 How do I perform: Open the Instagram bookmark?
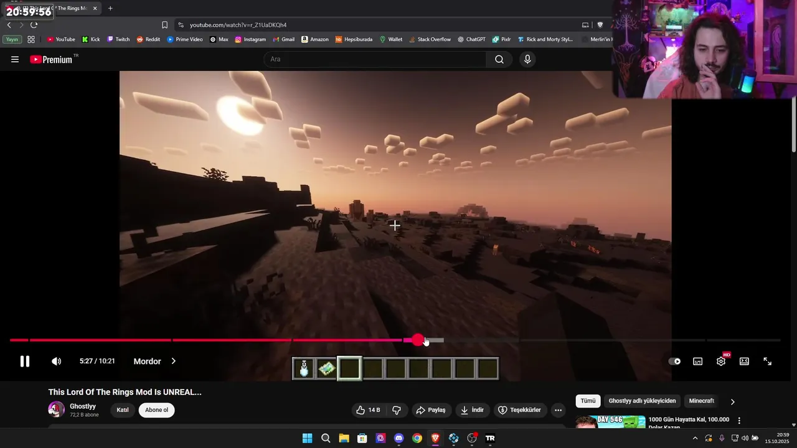point(250,39)
